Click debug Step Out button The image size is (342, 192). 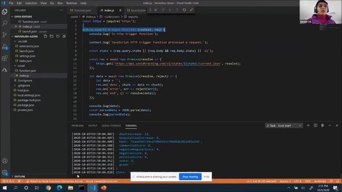177,10
